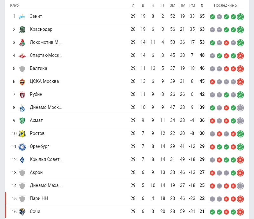Click the CSKA Moscow crest

[x=22, y=82]
